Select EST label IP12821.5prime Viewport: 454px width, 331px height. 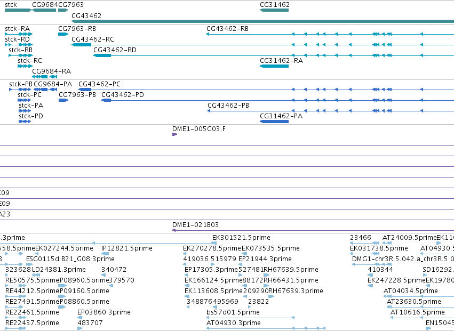tap(127, 248)
